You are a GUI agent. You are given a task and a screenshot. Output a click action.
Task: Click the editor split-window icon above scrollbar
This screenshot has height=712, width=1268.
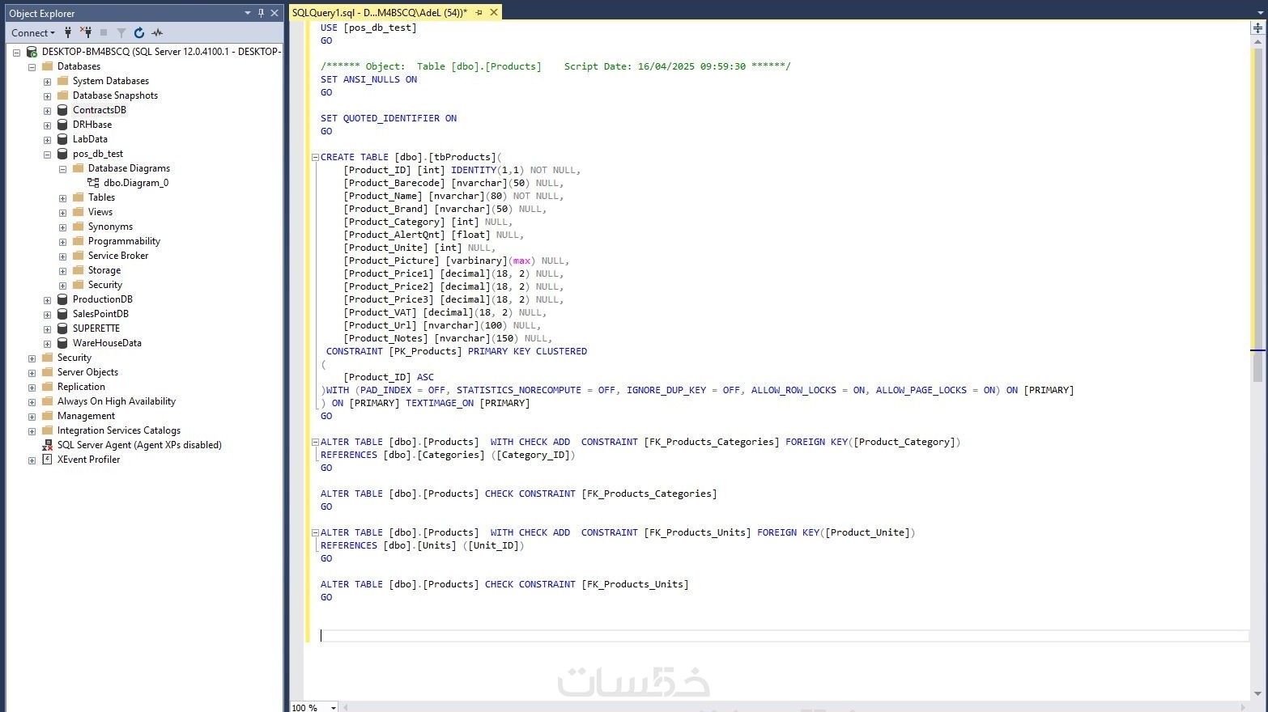(x=1258, y=28)
